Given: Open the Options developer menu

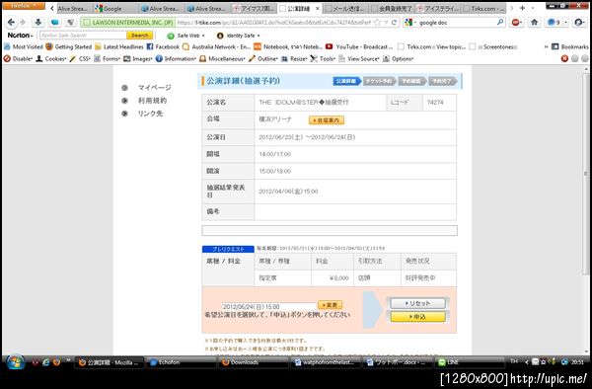Looking at the screenshot, I should point(399,58).
